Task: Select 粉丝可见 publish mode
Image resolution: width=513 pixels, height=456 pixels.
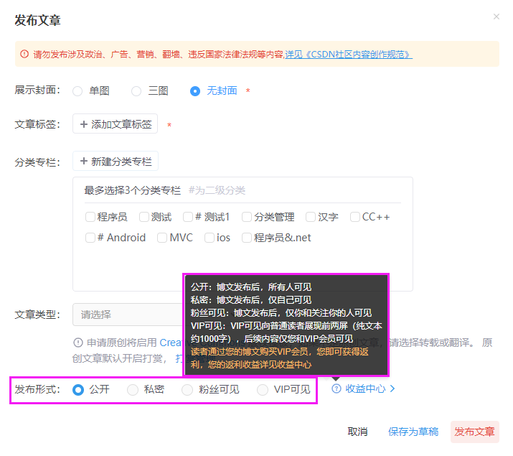Action: pyautogui.click(x=187, y=389)
